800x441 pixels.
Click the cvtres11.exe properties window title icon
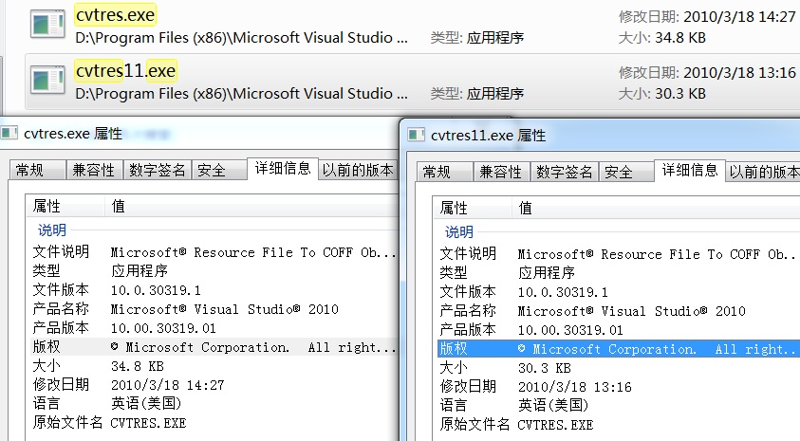point(416,136)
